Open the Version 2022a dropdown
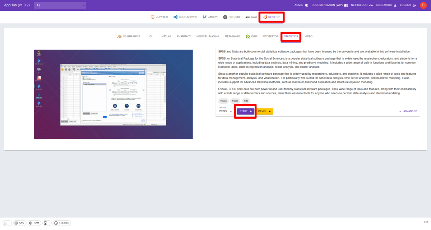Viewport: 431px width, 230px height. point(225,111)
